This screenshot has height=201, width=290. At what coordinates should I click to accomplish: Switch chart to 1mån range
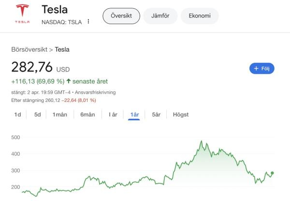point(60,115)
